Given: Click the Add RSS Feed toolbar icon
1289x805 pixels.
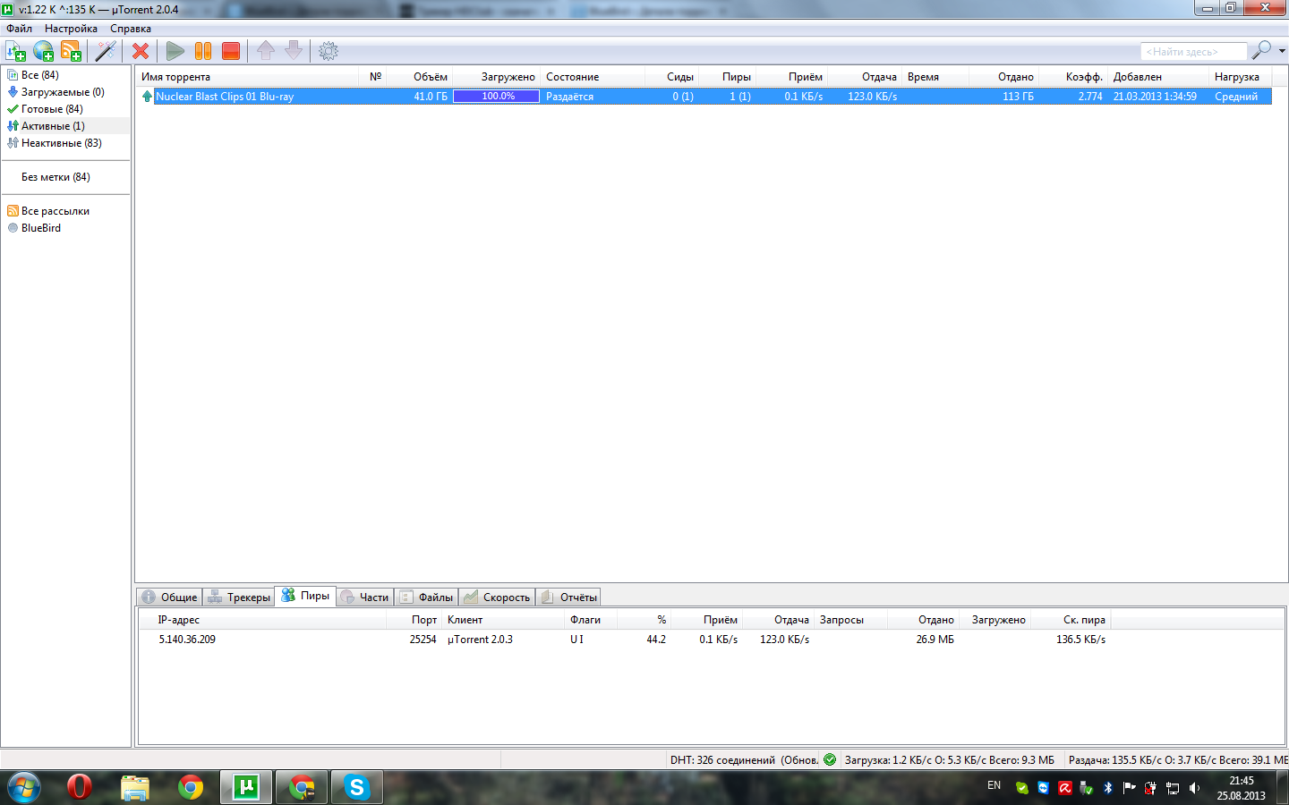Looking at the screenshot, I should (71, 51).
